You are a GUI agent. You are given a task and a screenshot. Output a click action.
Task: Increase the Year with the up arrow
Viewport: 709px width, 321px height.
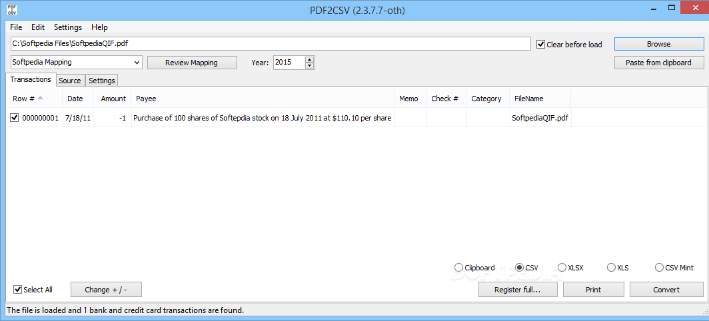coord(309,59)
